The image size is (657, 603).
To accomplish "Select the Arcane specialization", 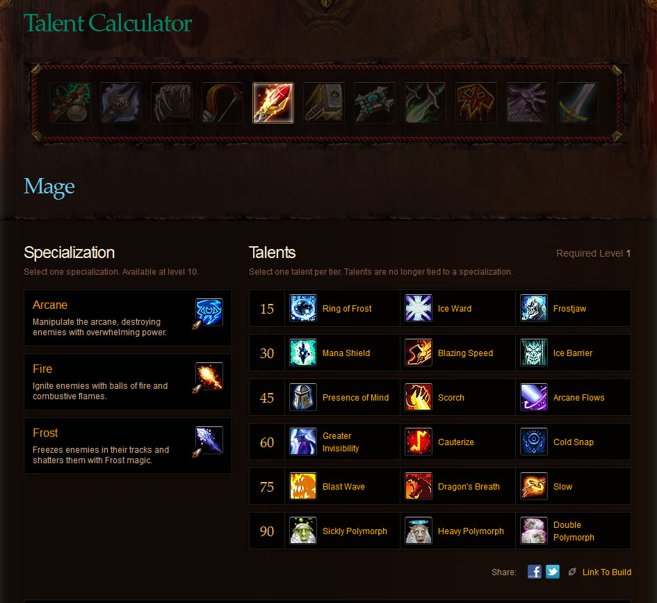I will (128, 318).
